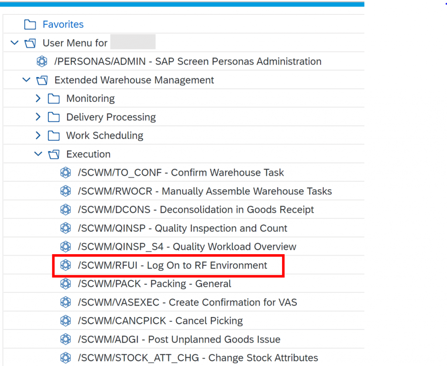The height and width of the screenshot is (366, 447).
Task: Click the transaction icon for /SCWM/QINSP_S4
Action: [65, 247]
